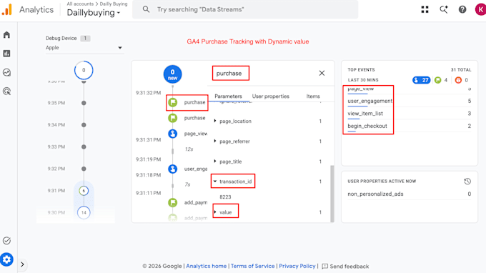Viewport: 486px width, 273px height.
Task: Click the checkmark circle icon in sidebar
Action: (7, 240)
